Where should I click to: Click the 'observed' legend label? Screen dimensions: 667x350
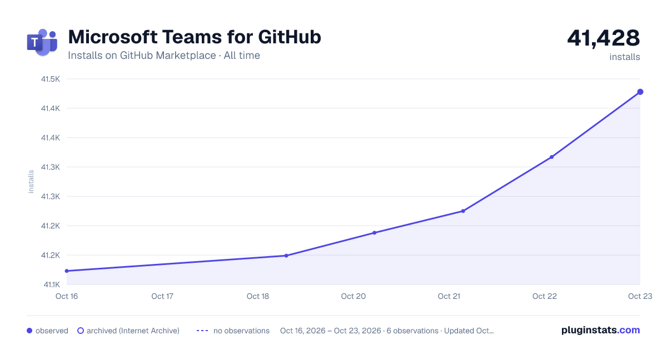(52, 331)
